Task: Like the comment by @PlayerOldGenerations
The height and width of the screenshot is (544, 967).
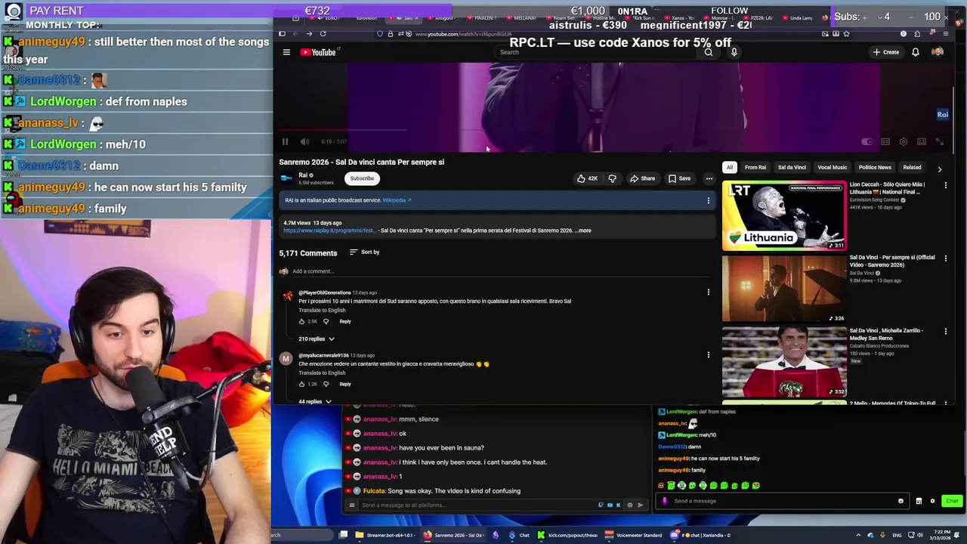Action: (301, 321)
